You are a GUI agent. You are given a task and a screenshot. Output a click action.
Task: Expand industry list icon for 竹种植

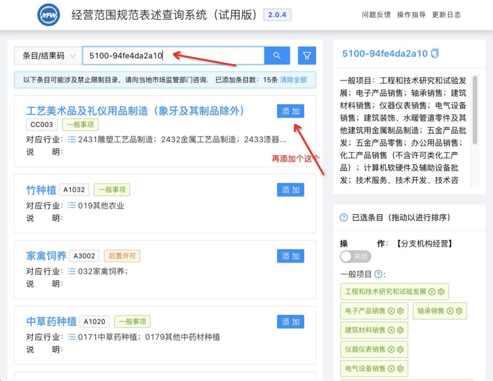[x=72, y=205]
